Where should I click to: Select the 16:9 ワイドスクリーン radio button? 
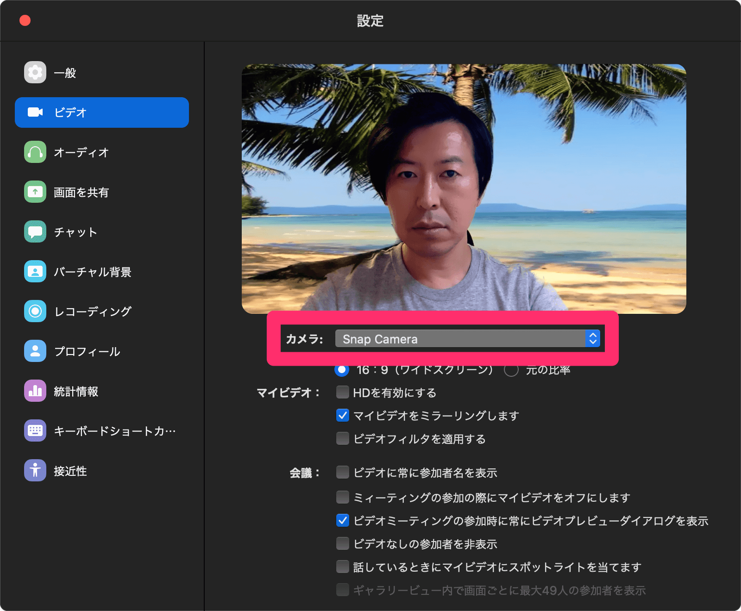point(342,369)
